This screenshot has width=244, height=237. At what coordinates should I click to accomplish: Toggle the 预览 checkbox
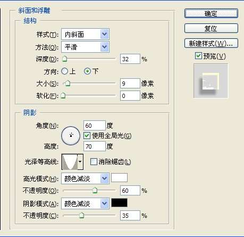tap(198, 56)
